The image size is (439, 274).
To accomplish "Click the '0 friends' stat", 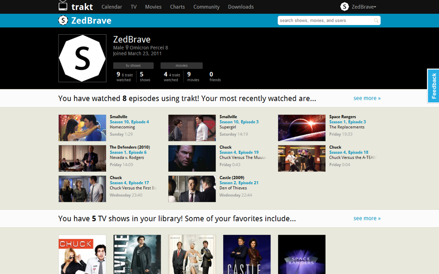I will click(x=215, y=76).
